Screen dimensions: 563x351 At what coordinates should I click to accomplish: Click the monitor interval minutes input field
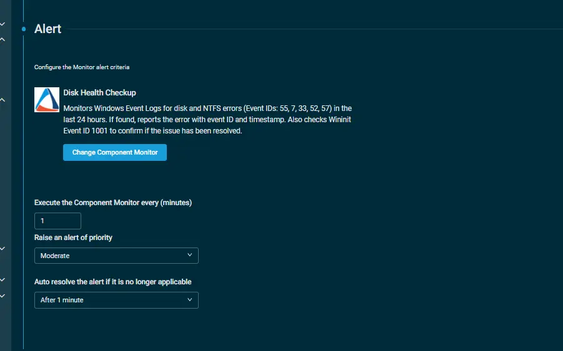57,221
